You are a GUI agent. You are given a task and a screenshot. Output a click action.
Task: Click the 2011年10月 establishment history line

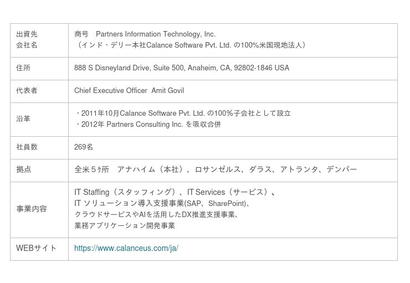click(x=183, y=113)
